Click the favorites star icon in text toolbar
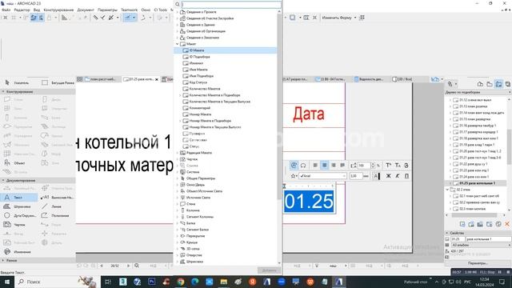 [x=294, y=176]
